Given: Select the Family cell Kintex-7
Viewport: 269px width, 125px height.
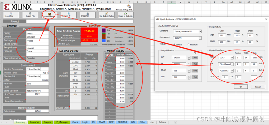Looking at the screenshot, I should click(x=37, y=33).
